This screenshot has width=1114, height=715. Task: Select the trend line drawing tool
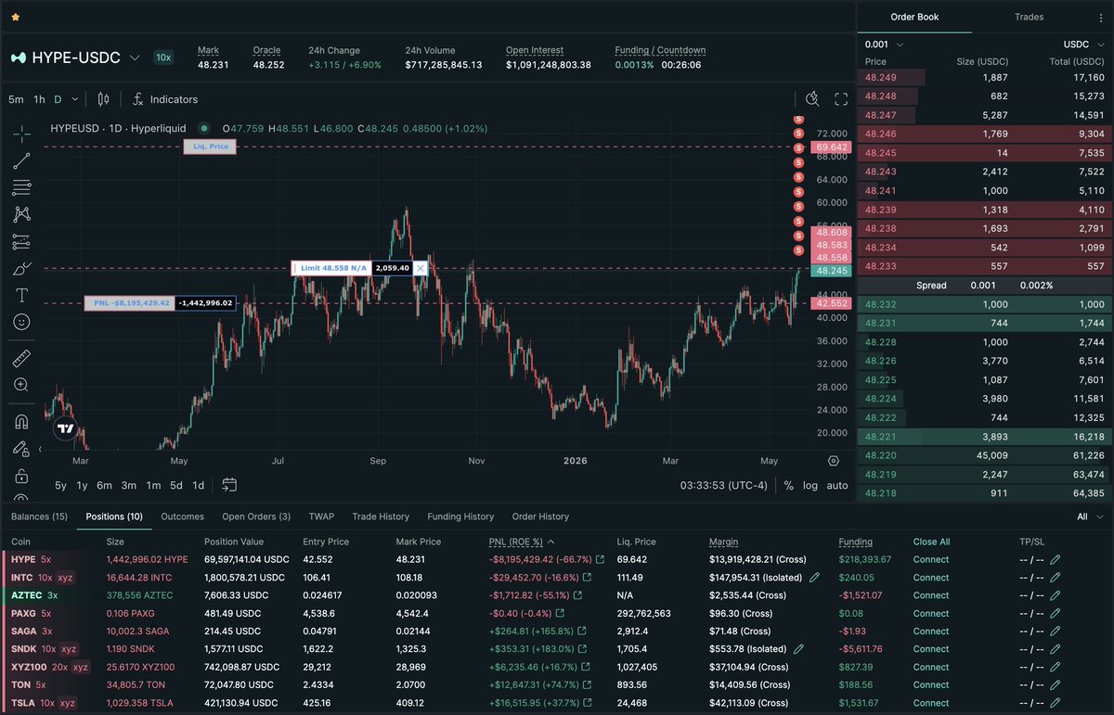[x=21, y=161]
